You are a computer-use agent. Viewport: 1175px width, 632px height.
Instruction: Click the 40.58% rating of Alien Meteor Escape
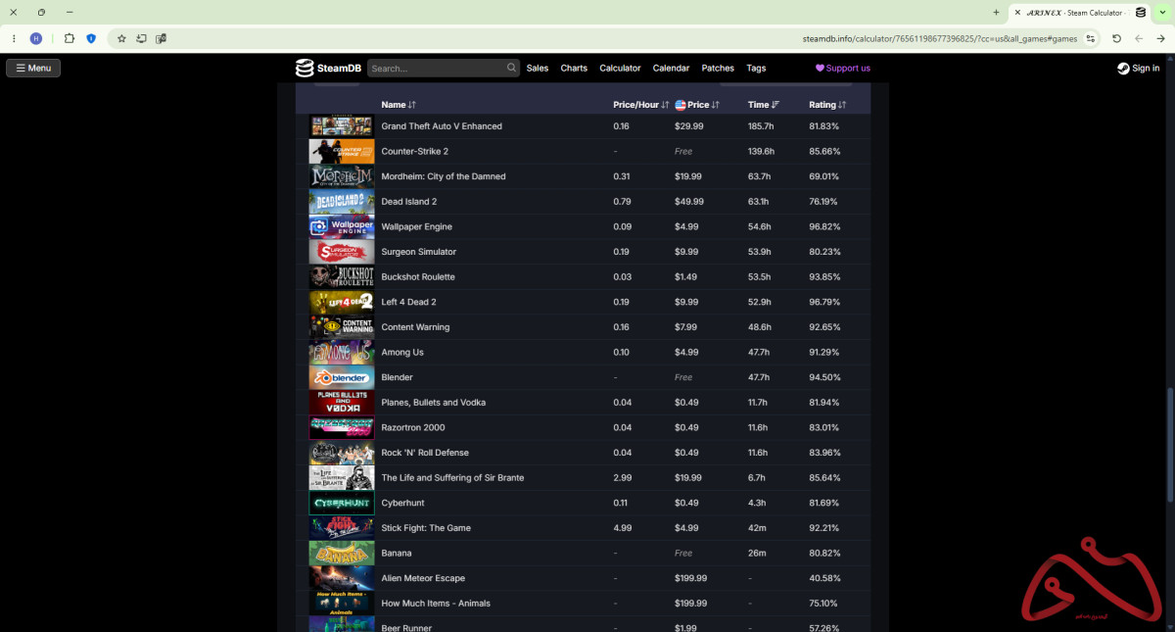click(x=824, y=578)
